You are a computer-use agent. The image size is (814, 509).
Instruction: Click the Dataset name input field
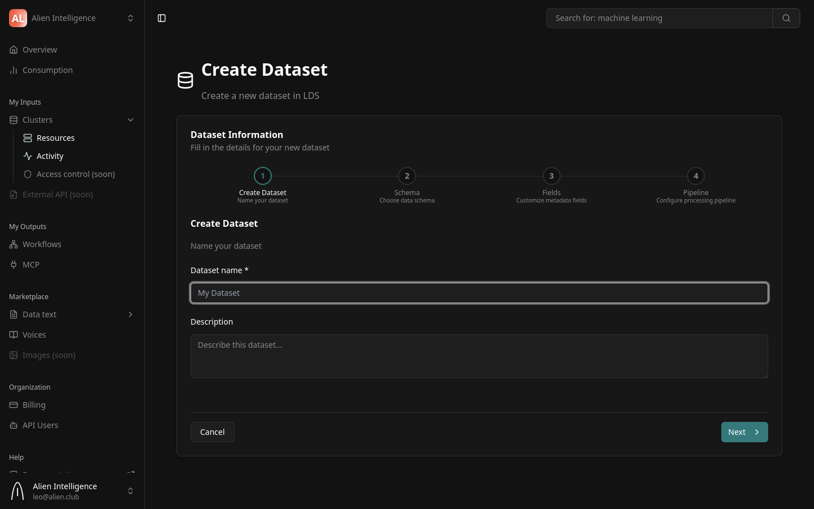pos(479,292)
